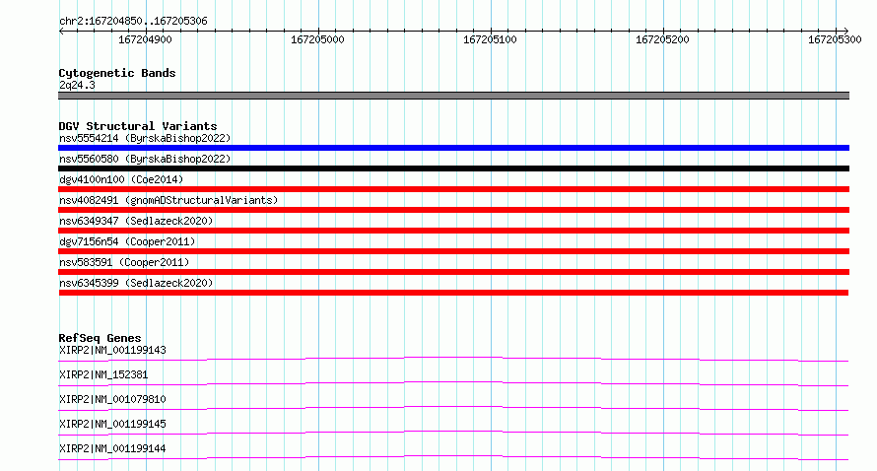Open the nsv4082491 gnomAD variant bar
Viewport: 877px width, 471px height.
coord(453,210)
